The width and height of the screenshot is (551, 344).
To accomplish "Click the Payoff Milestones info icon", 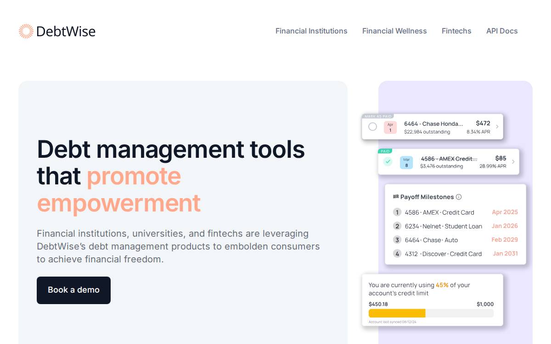I will [x=459, y=197].
